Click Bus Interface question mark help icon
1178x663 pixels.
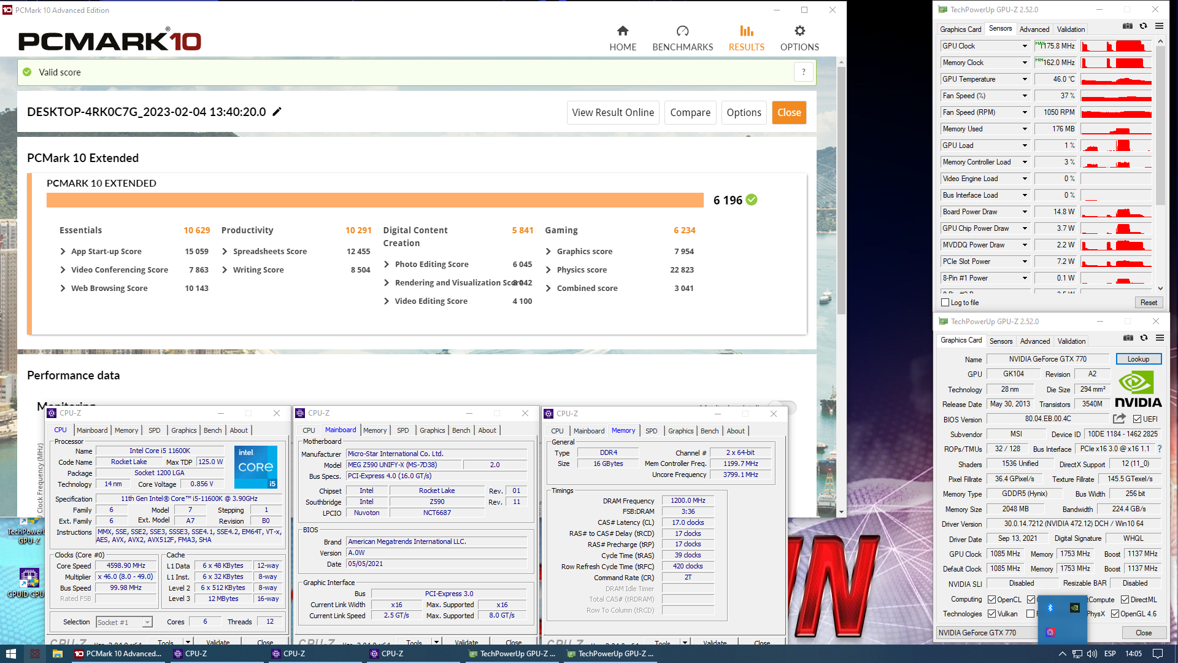click(1160, 449)
